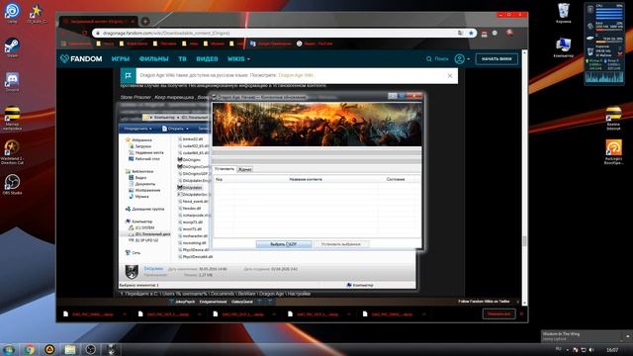The height and width of the screenshot is (356, 633).
Task: Select the DAOrigins file in the Explorer list
Action: coord(189,160)
